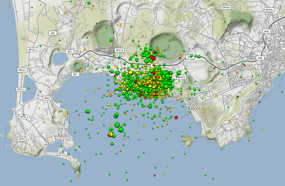Click the red star epicenter marker

(x=176, y=118)
